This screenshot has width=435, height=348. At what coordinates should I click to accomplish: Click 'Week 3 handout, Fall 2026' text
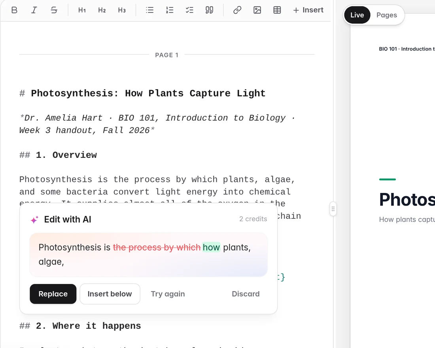[85, 130]
